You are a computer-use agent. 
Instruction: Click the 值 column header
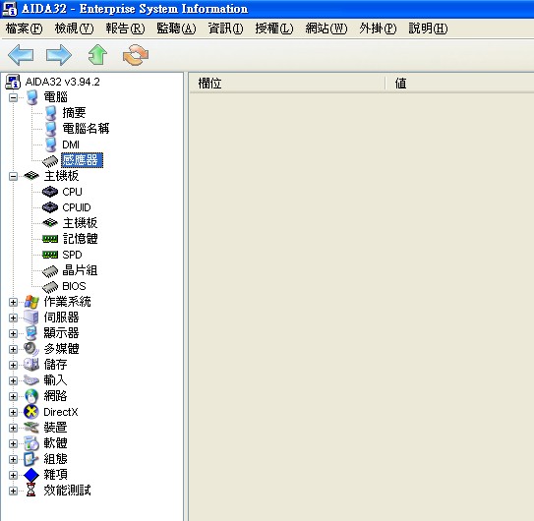460,84
